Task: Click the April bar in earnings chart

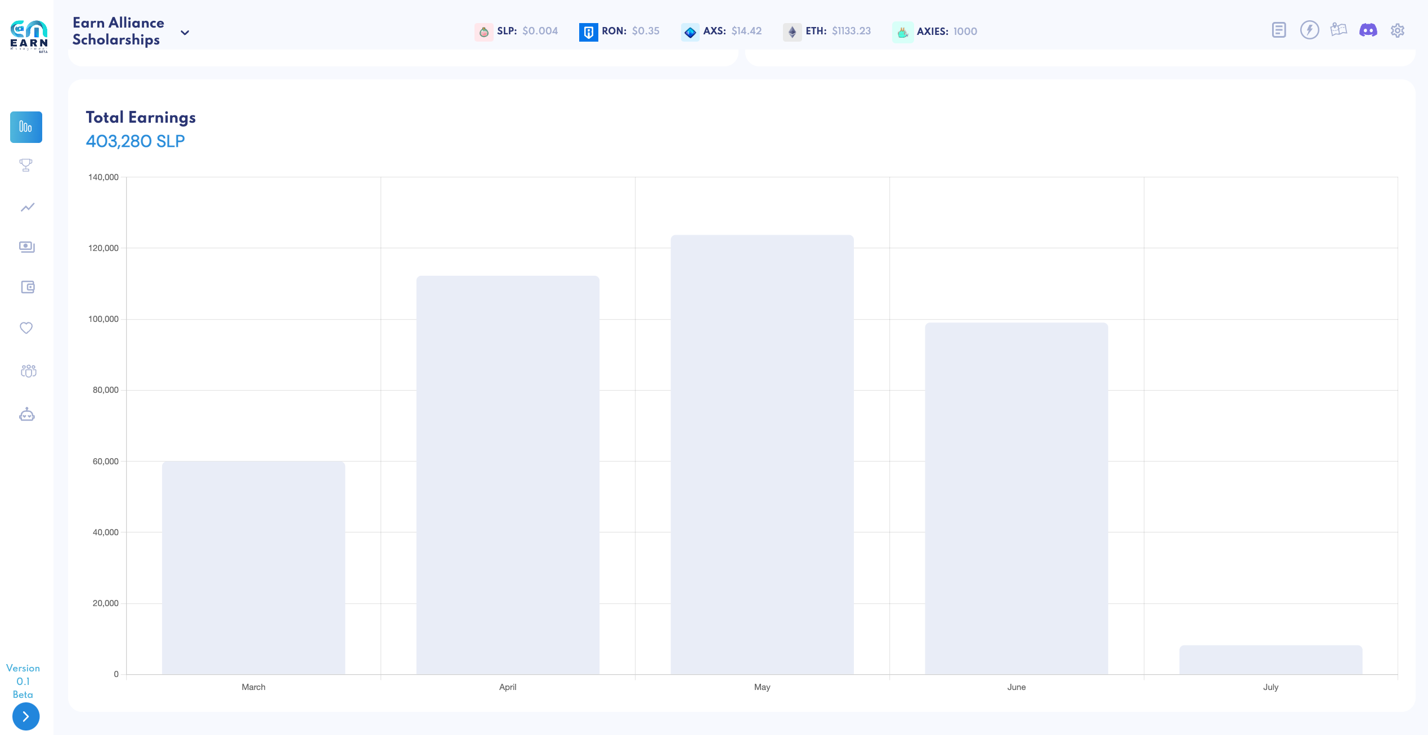Action: (508, 475)
